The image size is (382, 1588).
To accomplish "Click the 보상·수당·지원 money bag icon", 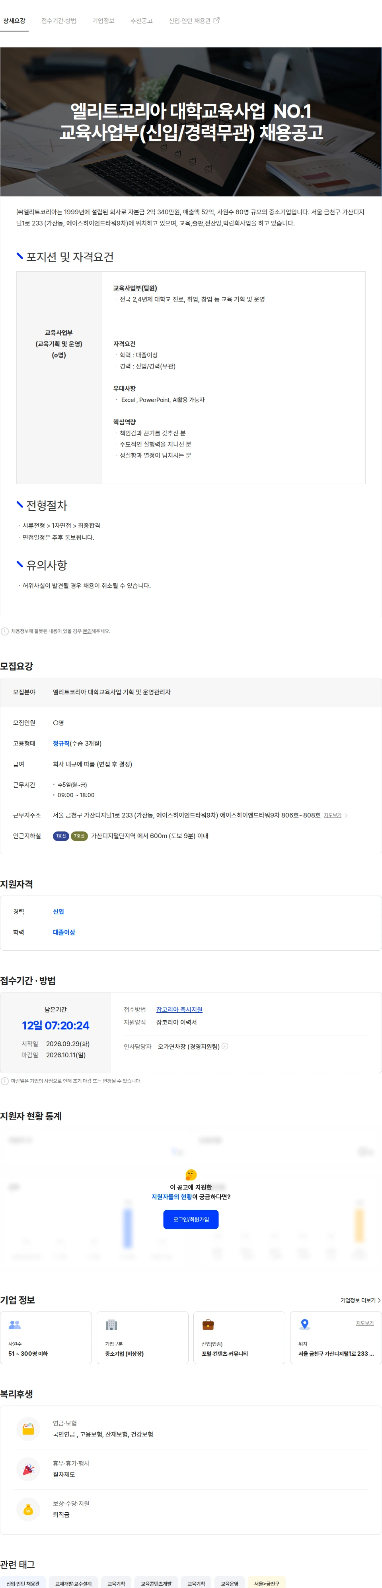I will click(28, 1509).
